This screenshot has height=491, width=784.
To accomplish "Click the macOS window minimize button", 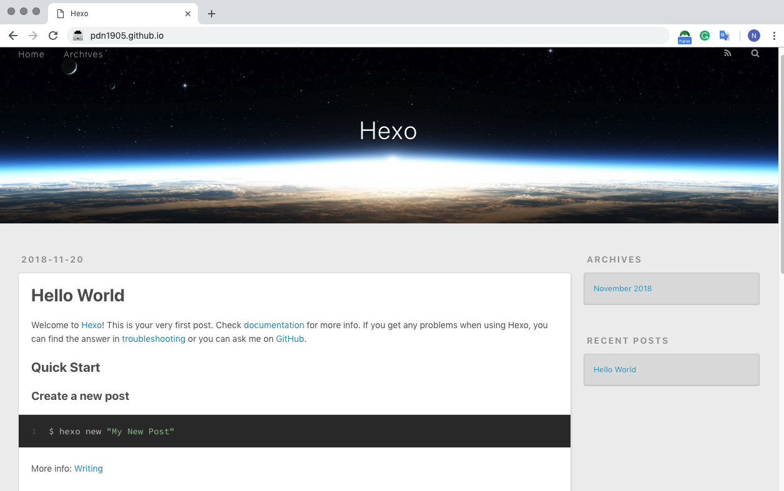I will 24,11.
